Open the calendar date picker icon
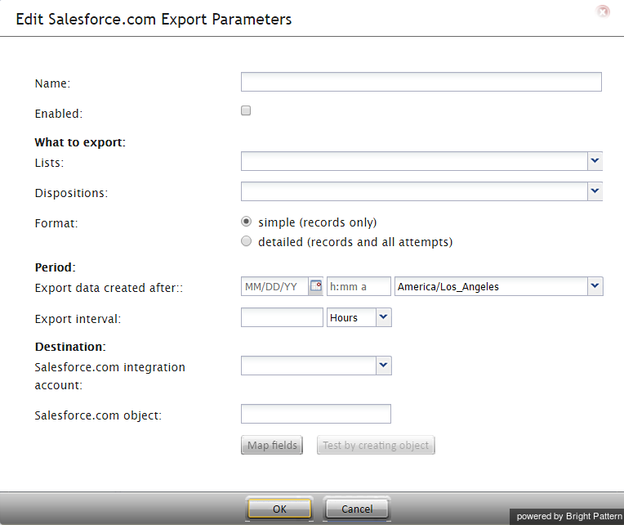 coord(315,286)
